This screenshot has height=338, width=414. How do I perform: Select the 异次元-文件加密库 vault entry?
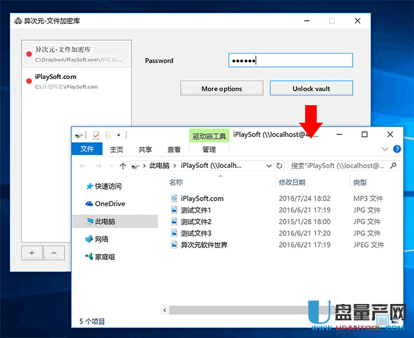[76, 53]
